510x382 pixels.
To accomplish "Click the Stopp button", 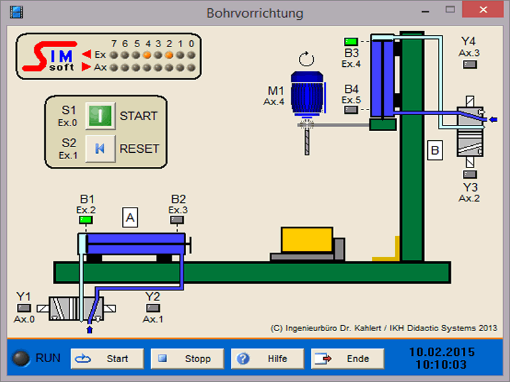I will click(187, 358).
